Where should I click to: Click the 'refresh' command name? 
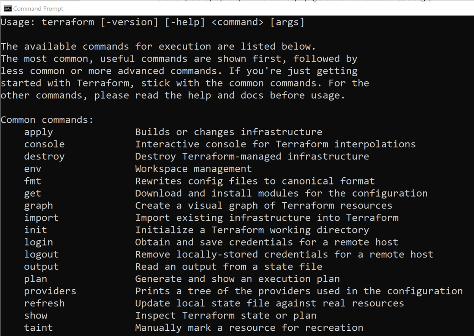tap(44, 303)
